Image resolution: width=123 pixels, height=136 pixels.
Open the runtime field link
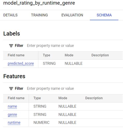tap(14, 123)
